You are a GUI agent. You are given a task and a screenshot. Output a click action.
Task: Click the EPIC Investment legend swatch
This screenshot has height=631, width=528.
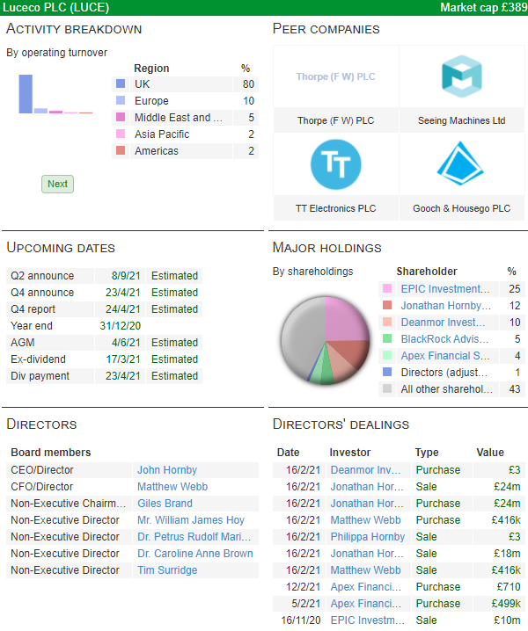pyautogui.click(x=387, y=288)
